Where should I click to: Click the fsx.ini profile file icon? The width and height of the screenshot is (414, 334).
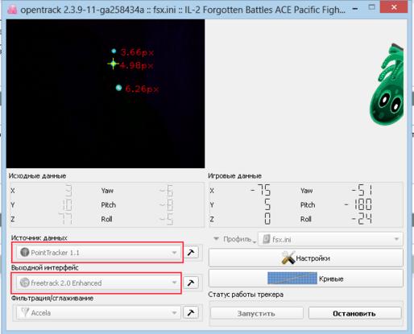click(267, 239)
